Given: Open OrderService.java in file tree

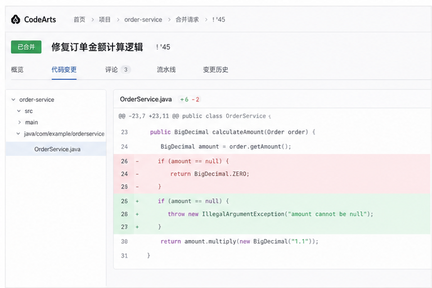Looking at the screenshot, I should [56, 149].
